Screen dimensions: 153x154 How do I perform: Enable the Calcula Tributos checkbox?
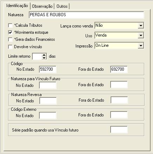point(10,25)
